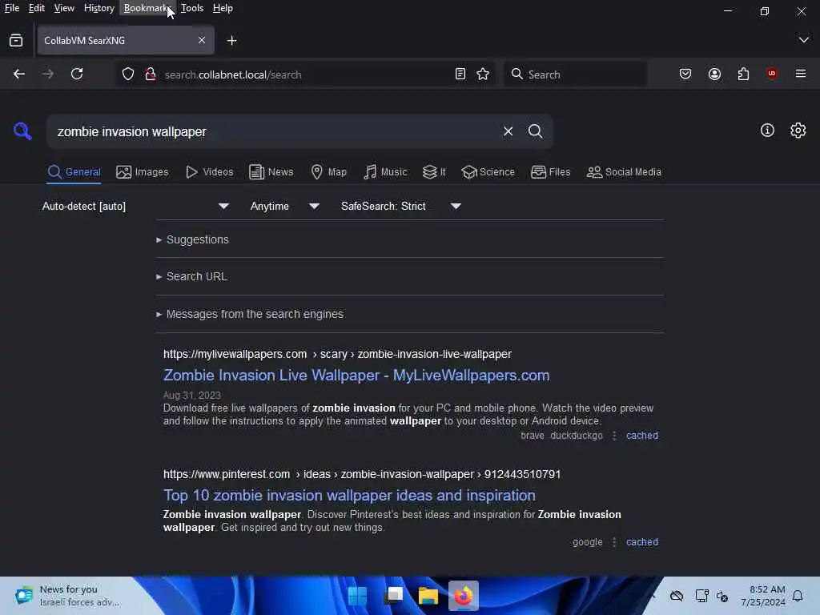Open the File menu

point(11,8)
